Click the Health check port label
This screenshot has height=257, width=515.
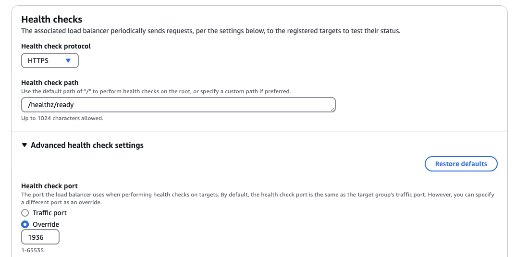pyautogui.click(x=49, y=186)
